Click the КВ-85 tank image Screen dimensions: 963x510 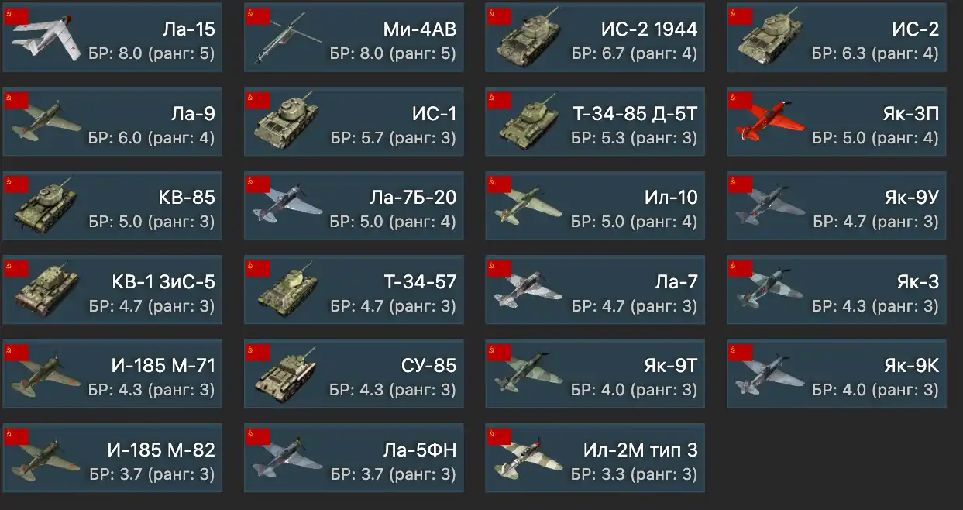tap(46, 208)
